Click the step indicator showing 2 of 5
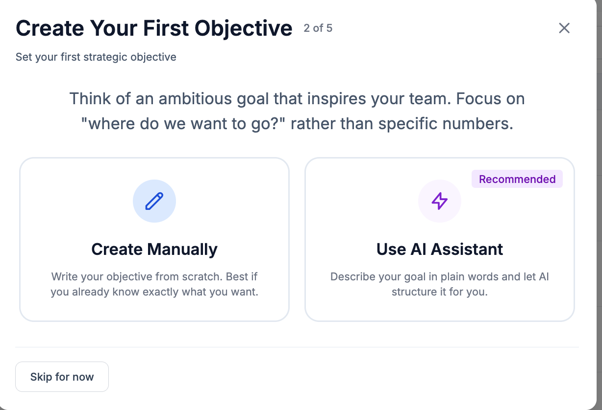Viewport: 602px width, 410px height. pos(318,28)
